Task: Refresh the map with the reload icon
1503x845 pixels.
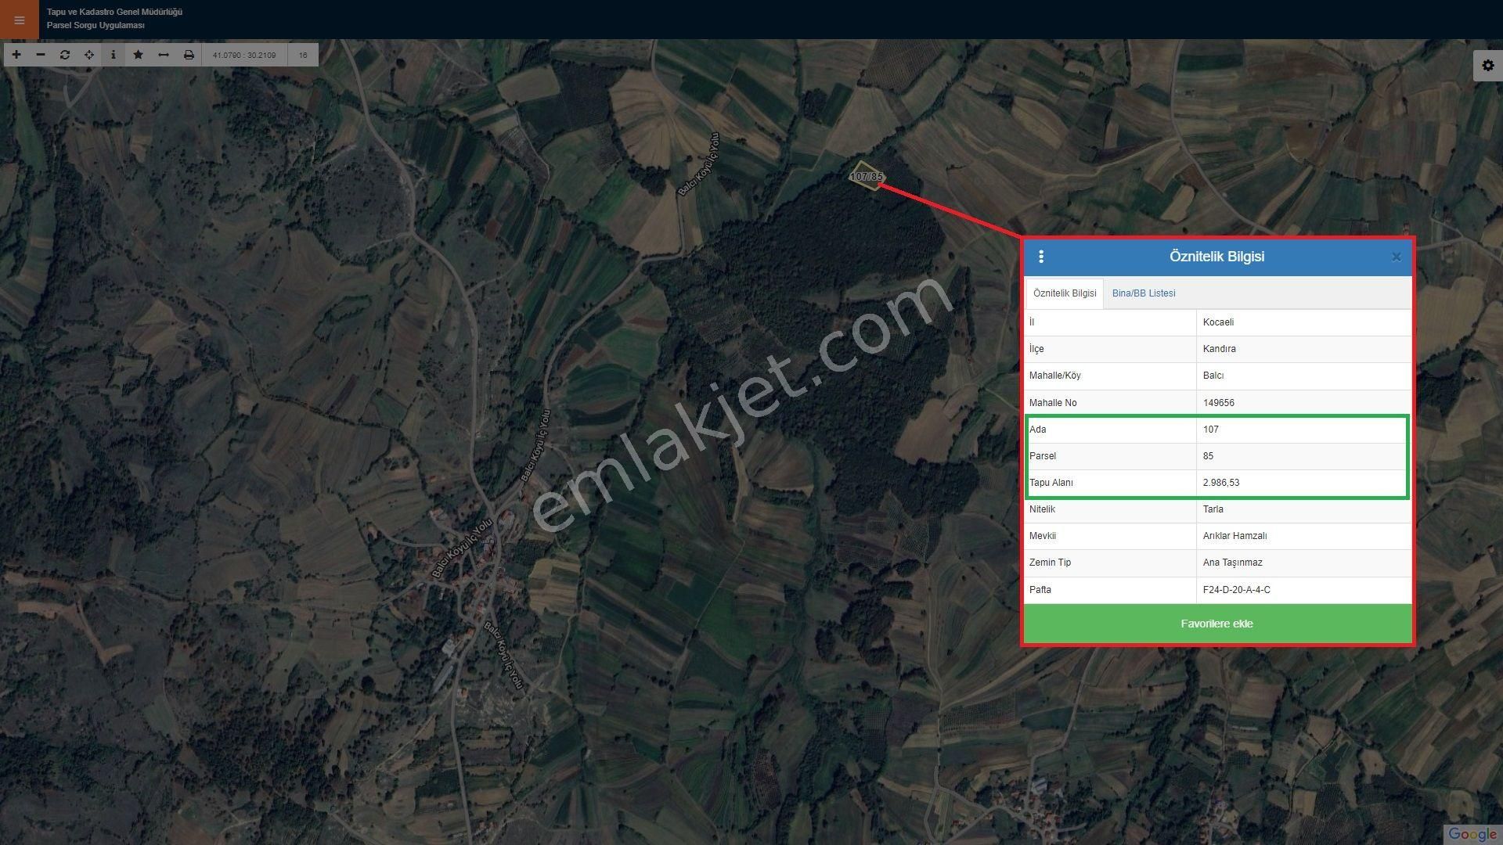Action: [65, 55]
